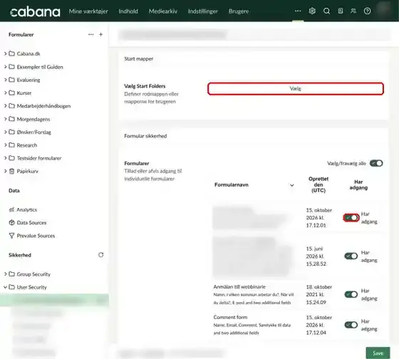Add new form with plus icon
Viewport: 399px width, 359px height.
tap(100, 34)
